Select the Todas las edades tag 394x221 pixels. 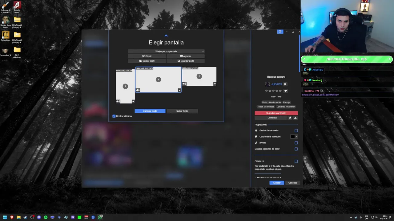click(266, 107)
